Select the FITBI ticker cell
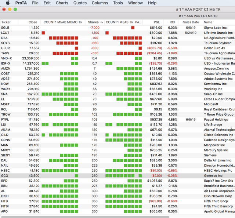This screenshot has width=235, height=218. click(x=5, y=206)
